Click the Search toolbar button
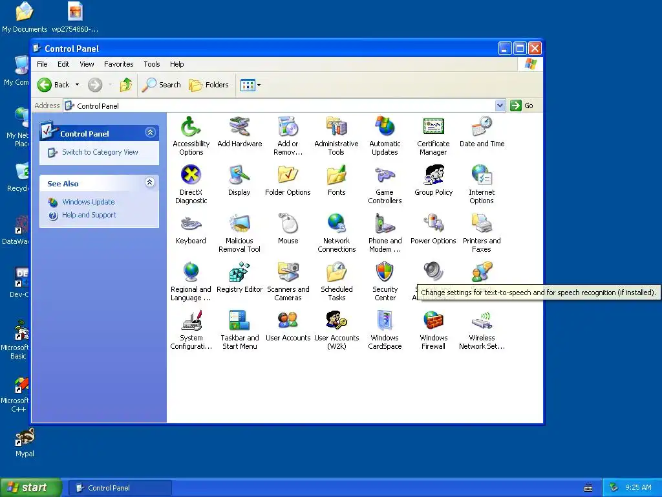 [161, 85]
